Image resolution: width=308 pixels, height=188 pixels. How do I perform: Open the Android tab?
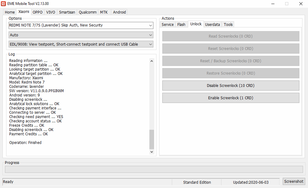point(120,12)
